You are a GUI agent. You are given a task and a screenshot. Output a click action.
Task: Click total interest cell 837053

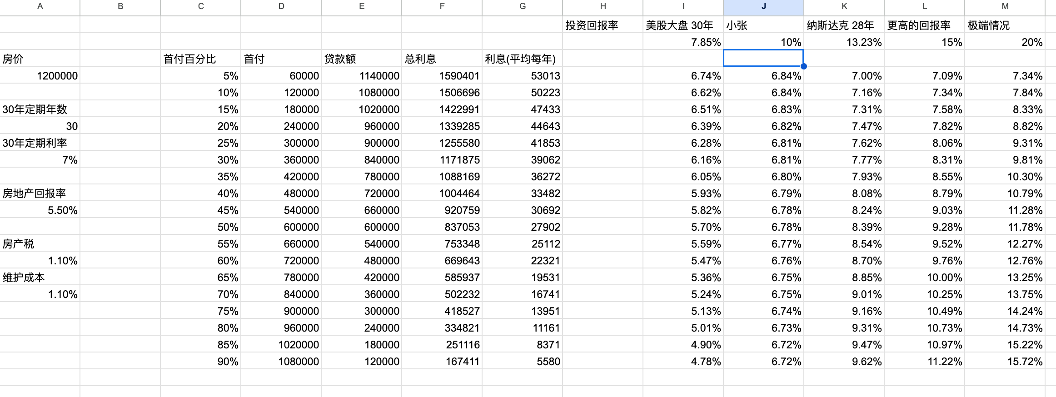tap(442, 227)
